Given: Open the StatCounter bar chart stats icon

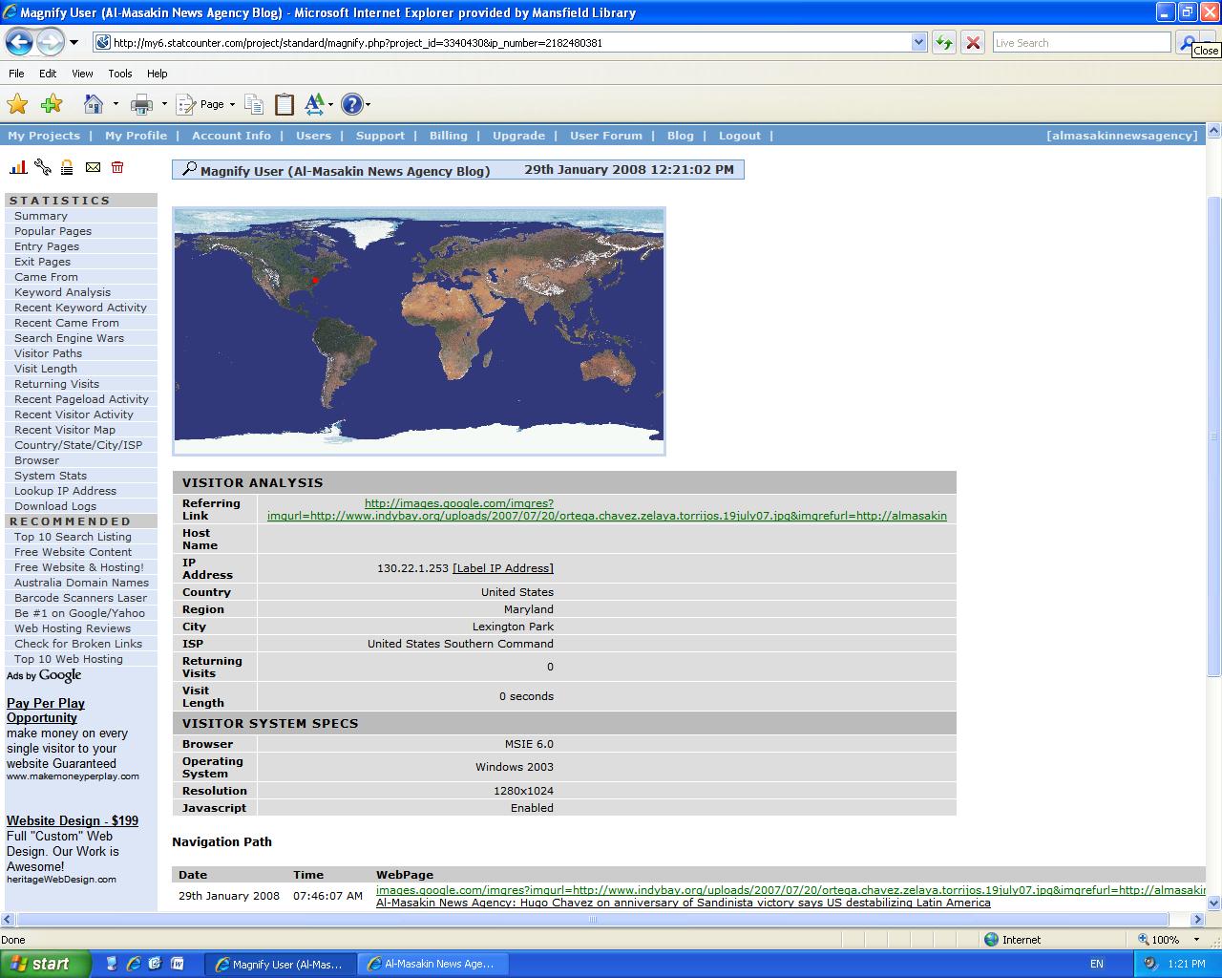Looking at the screenshot, I should tap(18, 167).
